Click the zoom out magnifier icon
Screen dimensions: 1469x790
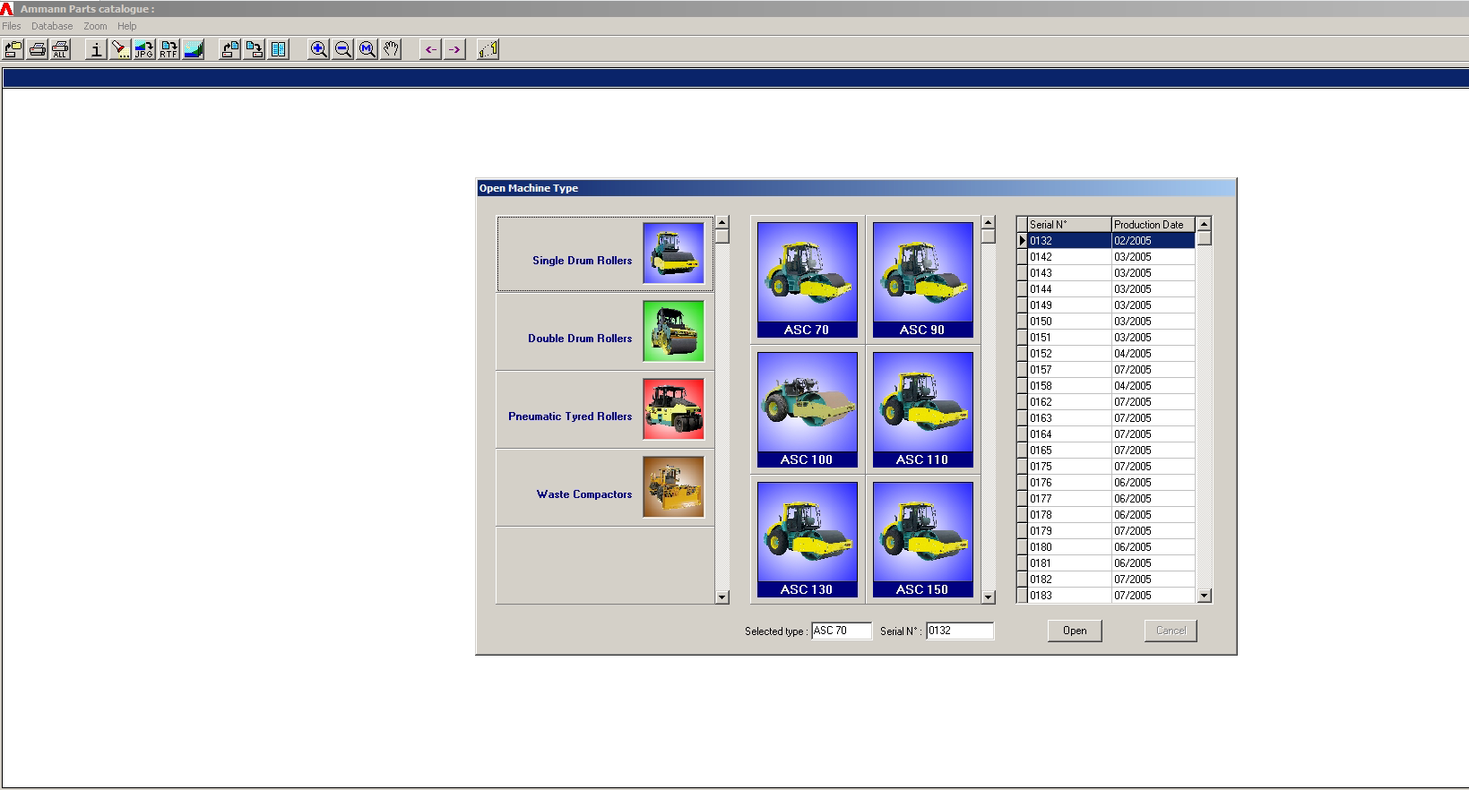pyautogui.click(x=342, y=49)
